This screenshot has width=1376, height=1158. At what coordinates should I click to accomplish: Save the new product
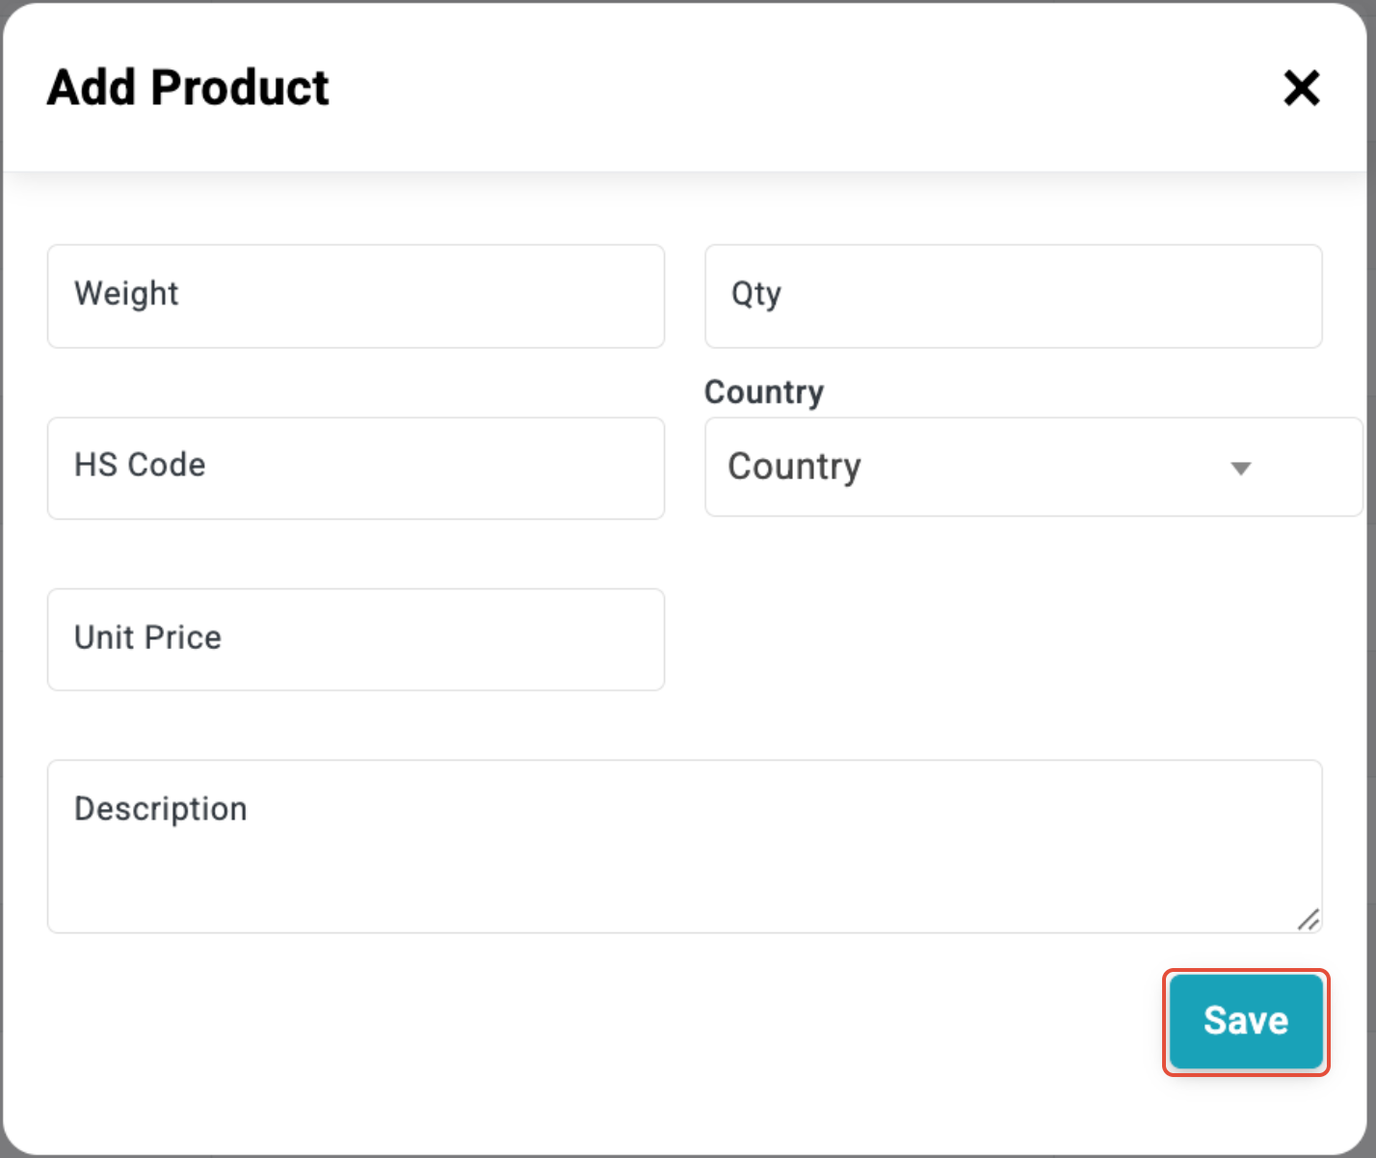click(x=1246, y=1022)
